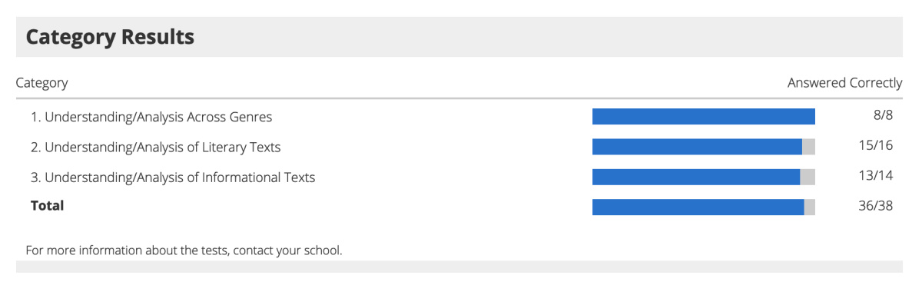Select the Category column header

(41, 83)
